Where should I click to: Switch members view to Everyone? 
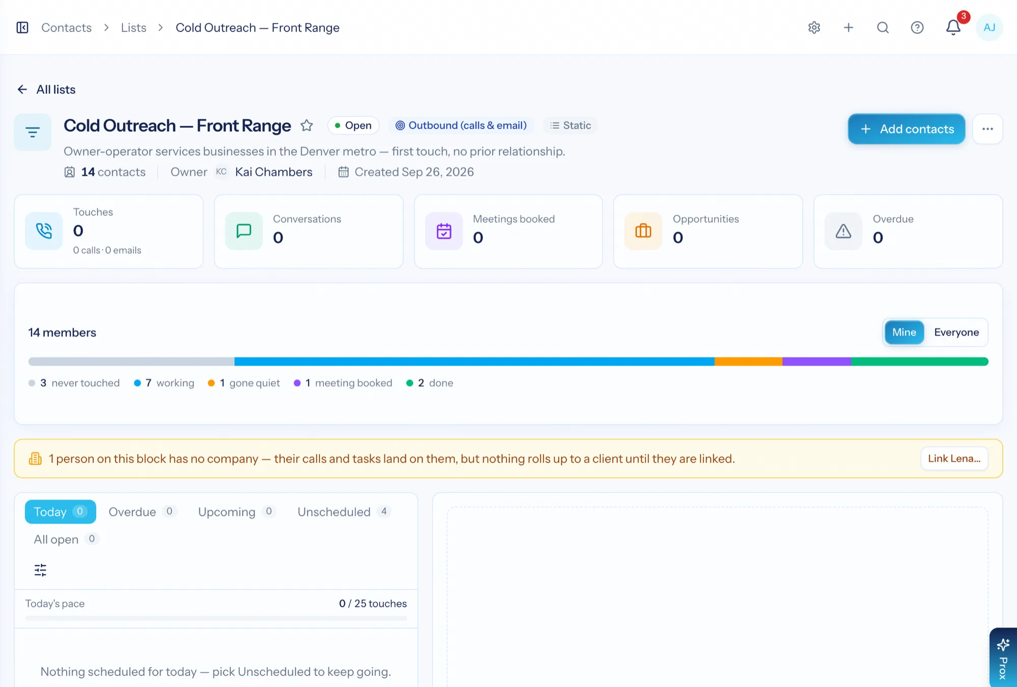956,332
